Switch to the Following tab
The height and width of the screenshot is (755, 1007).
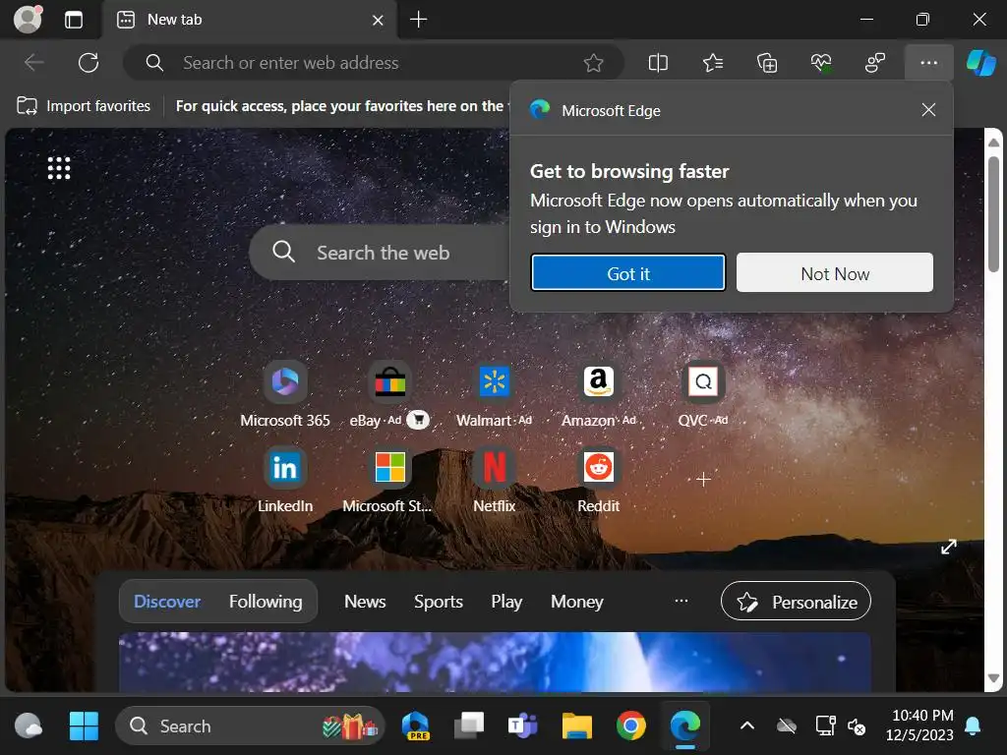point(266,602)
